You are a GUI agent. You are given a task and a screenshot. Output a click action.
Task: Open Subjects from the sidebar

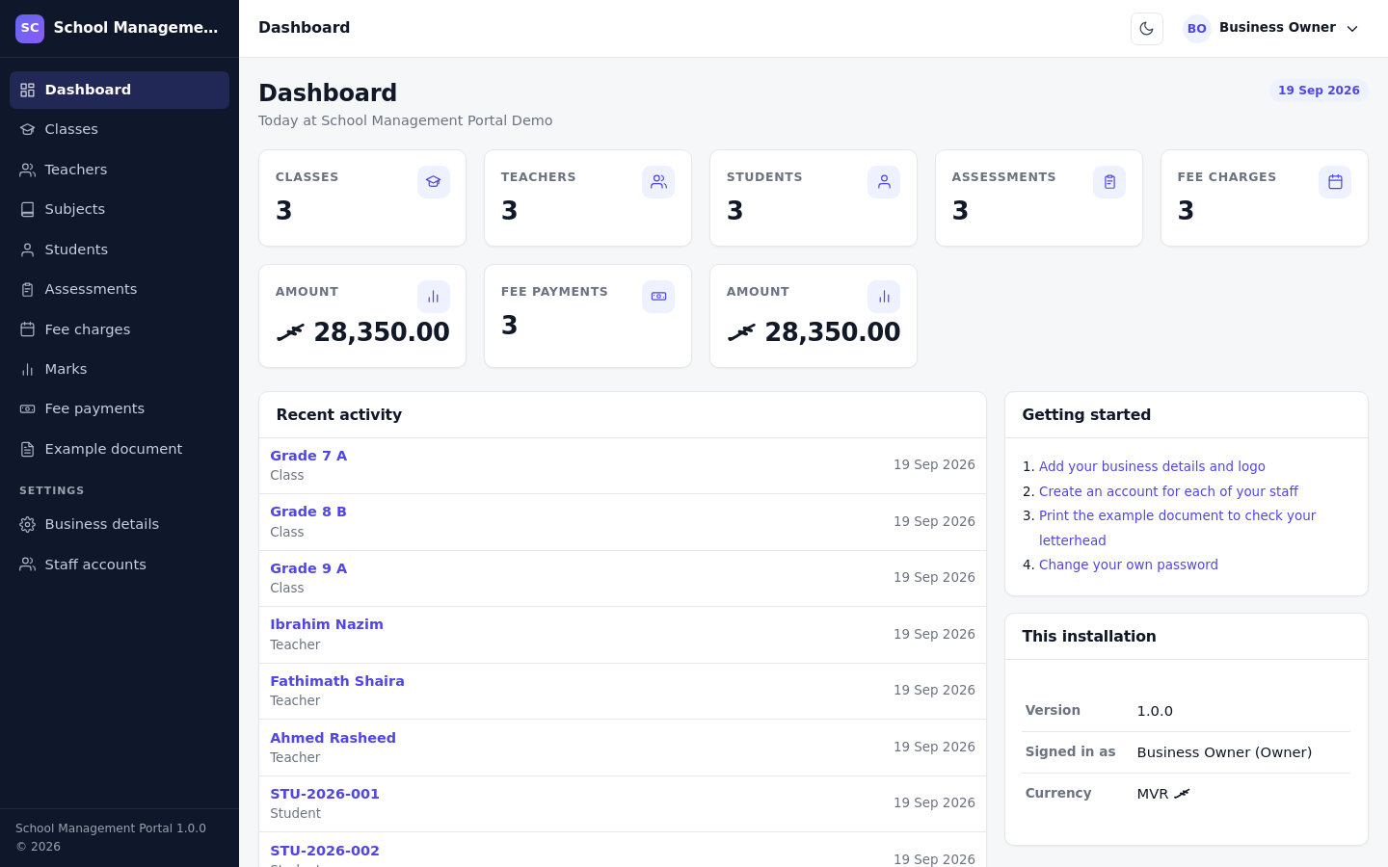pyautogui.click(x=120, y=209)
